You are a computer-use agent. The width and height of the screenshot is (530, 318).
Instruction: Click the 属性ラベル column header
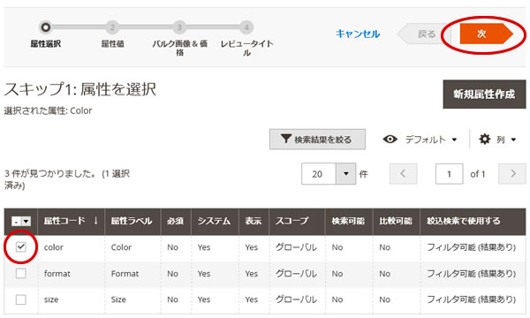pos(132,221)
